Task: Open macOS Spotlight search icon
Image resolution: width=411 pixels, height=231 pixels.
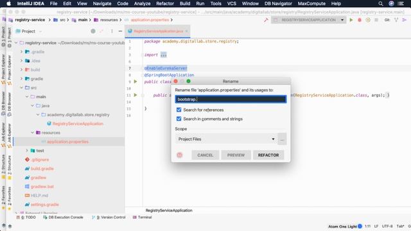Action: [381, 4]
